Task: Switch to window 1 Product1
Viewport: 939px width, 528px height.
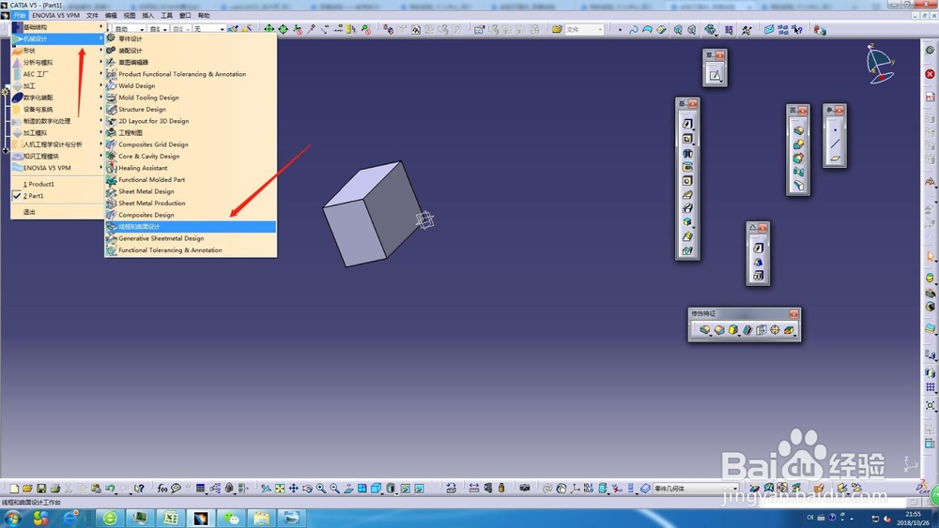Action: 57,184
